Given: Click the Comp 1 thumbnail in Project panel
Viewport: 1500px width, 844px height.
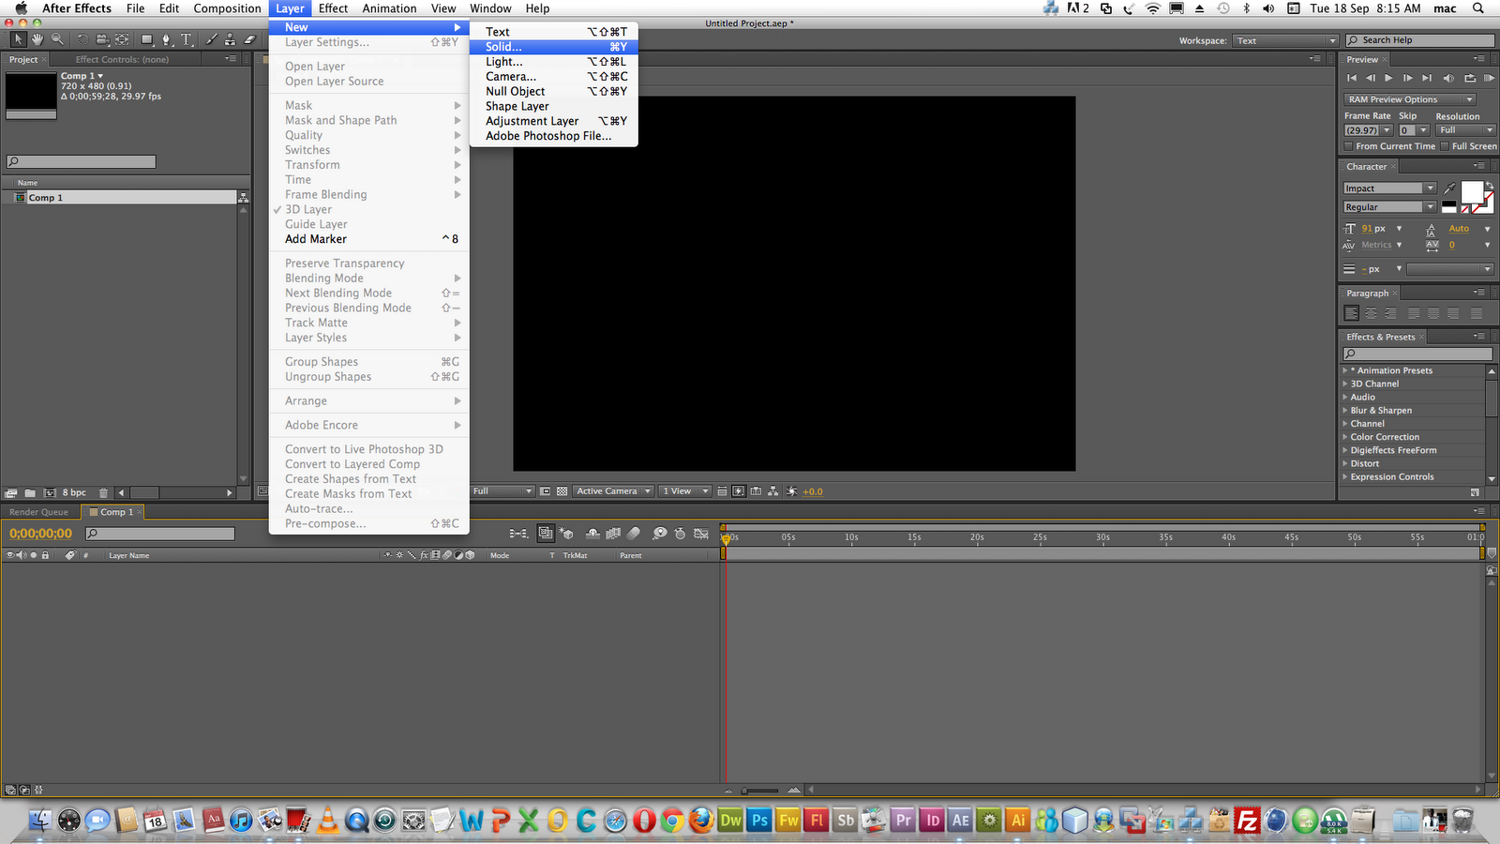Looking at the screenshot, I should pyautogui.click(x=29, y=94).
